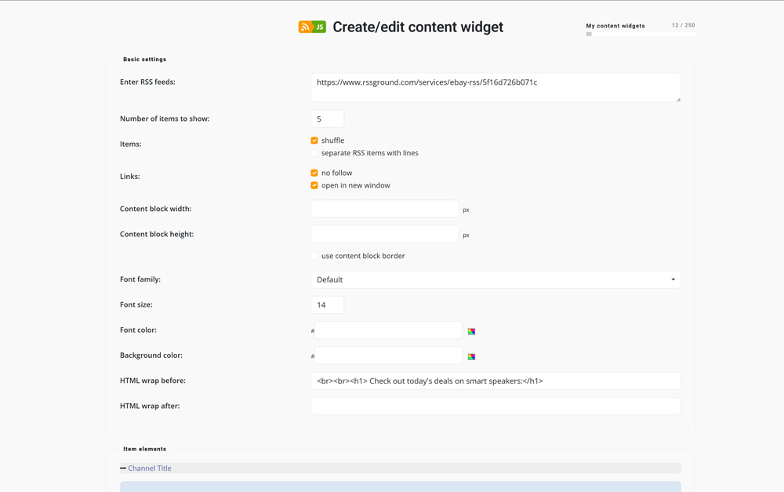The image size is (784, 492).
Task: Click the My content widgets link
Action: click(615, 26)
